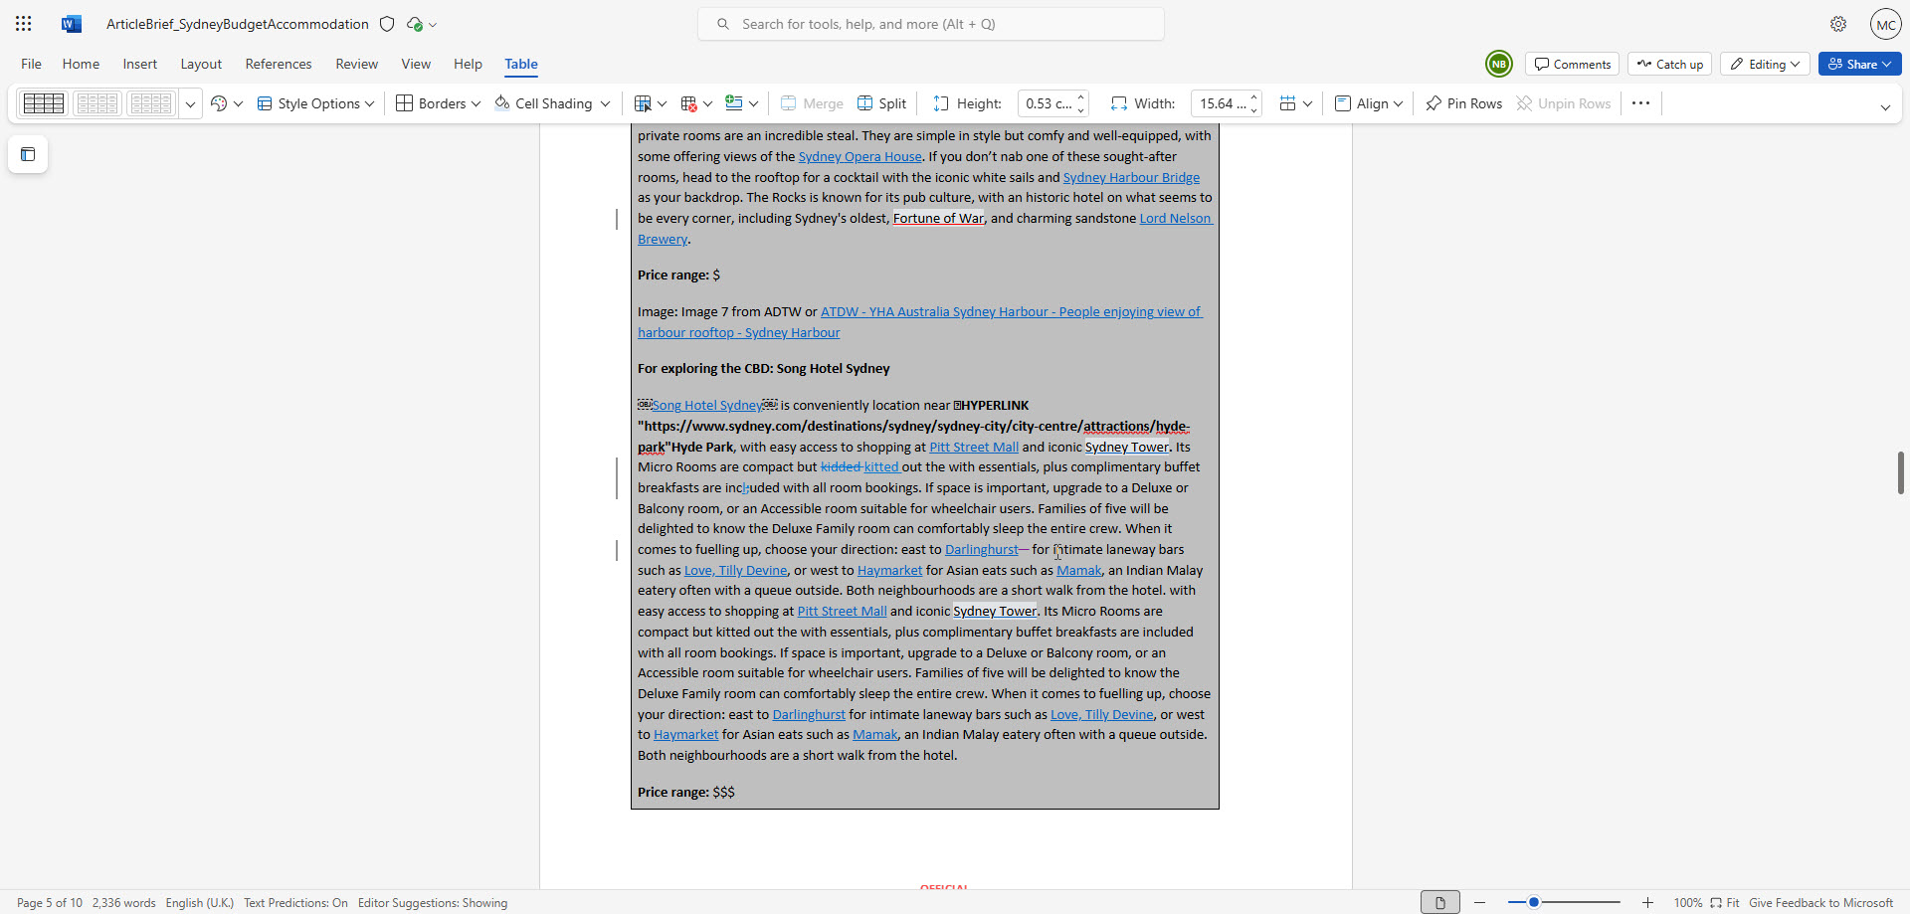Click the English (U.K.) language indicator
1910x914 pixels.
(x=200, y=903)
